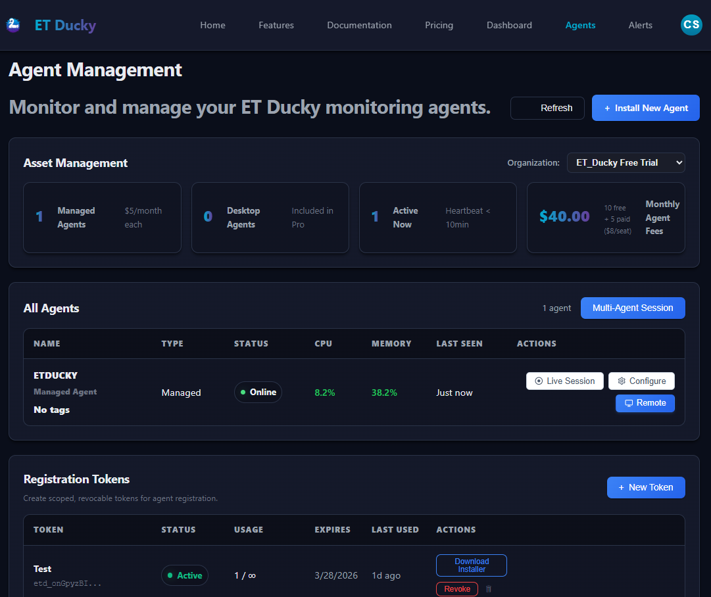Click the record icon on Live Session button
Viewport: 711px width, 597px height.
point(539,381)
